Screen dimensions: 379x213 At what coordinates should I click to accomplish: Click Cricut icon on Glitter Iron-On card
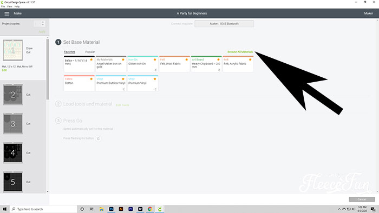click(155, 70)
